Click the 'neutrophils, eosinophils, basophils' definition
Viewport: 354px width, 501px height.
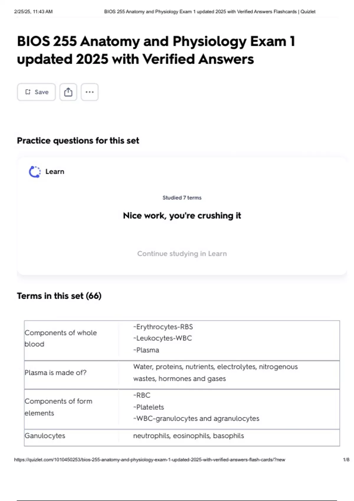pyautogui.click(x=189, y=436)
